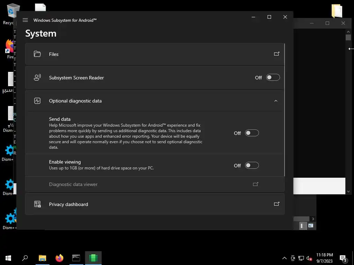This screenshot has width=354, height=265.
Task: Open the taskbar search icon
Action: 25,258
